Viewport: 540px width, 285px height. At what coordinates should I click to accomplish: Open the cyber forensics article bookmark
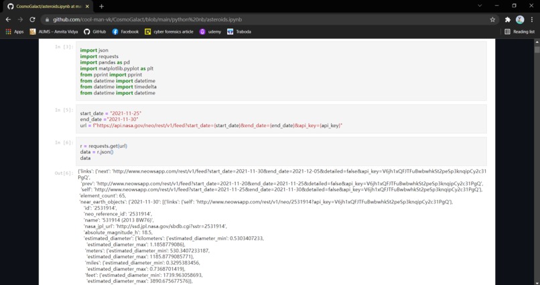click(169, 31)
